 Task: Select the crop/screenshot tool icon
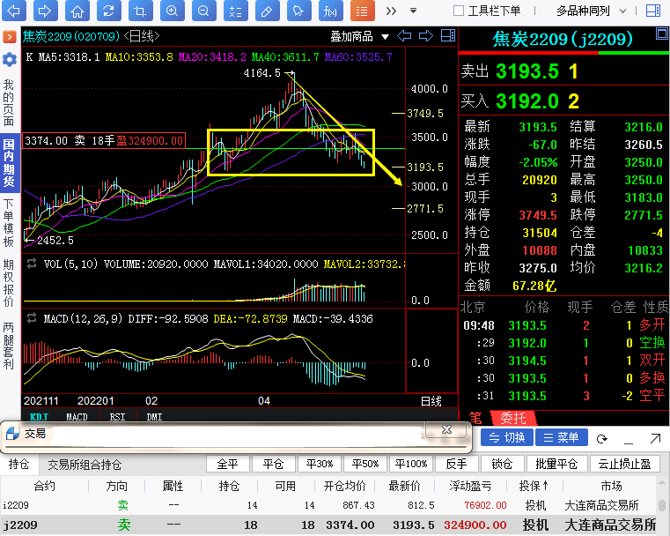click(139, 11)
